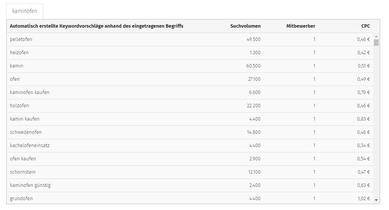Select the holzofen keyword row
Viewport: 389px width, 210px height.
[x=190, y=106]
